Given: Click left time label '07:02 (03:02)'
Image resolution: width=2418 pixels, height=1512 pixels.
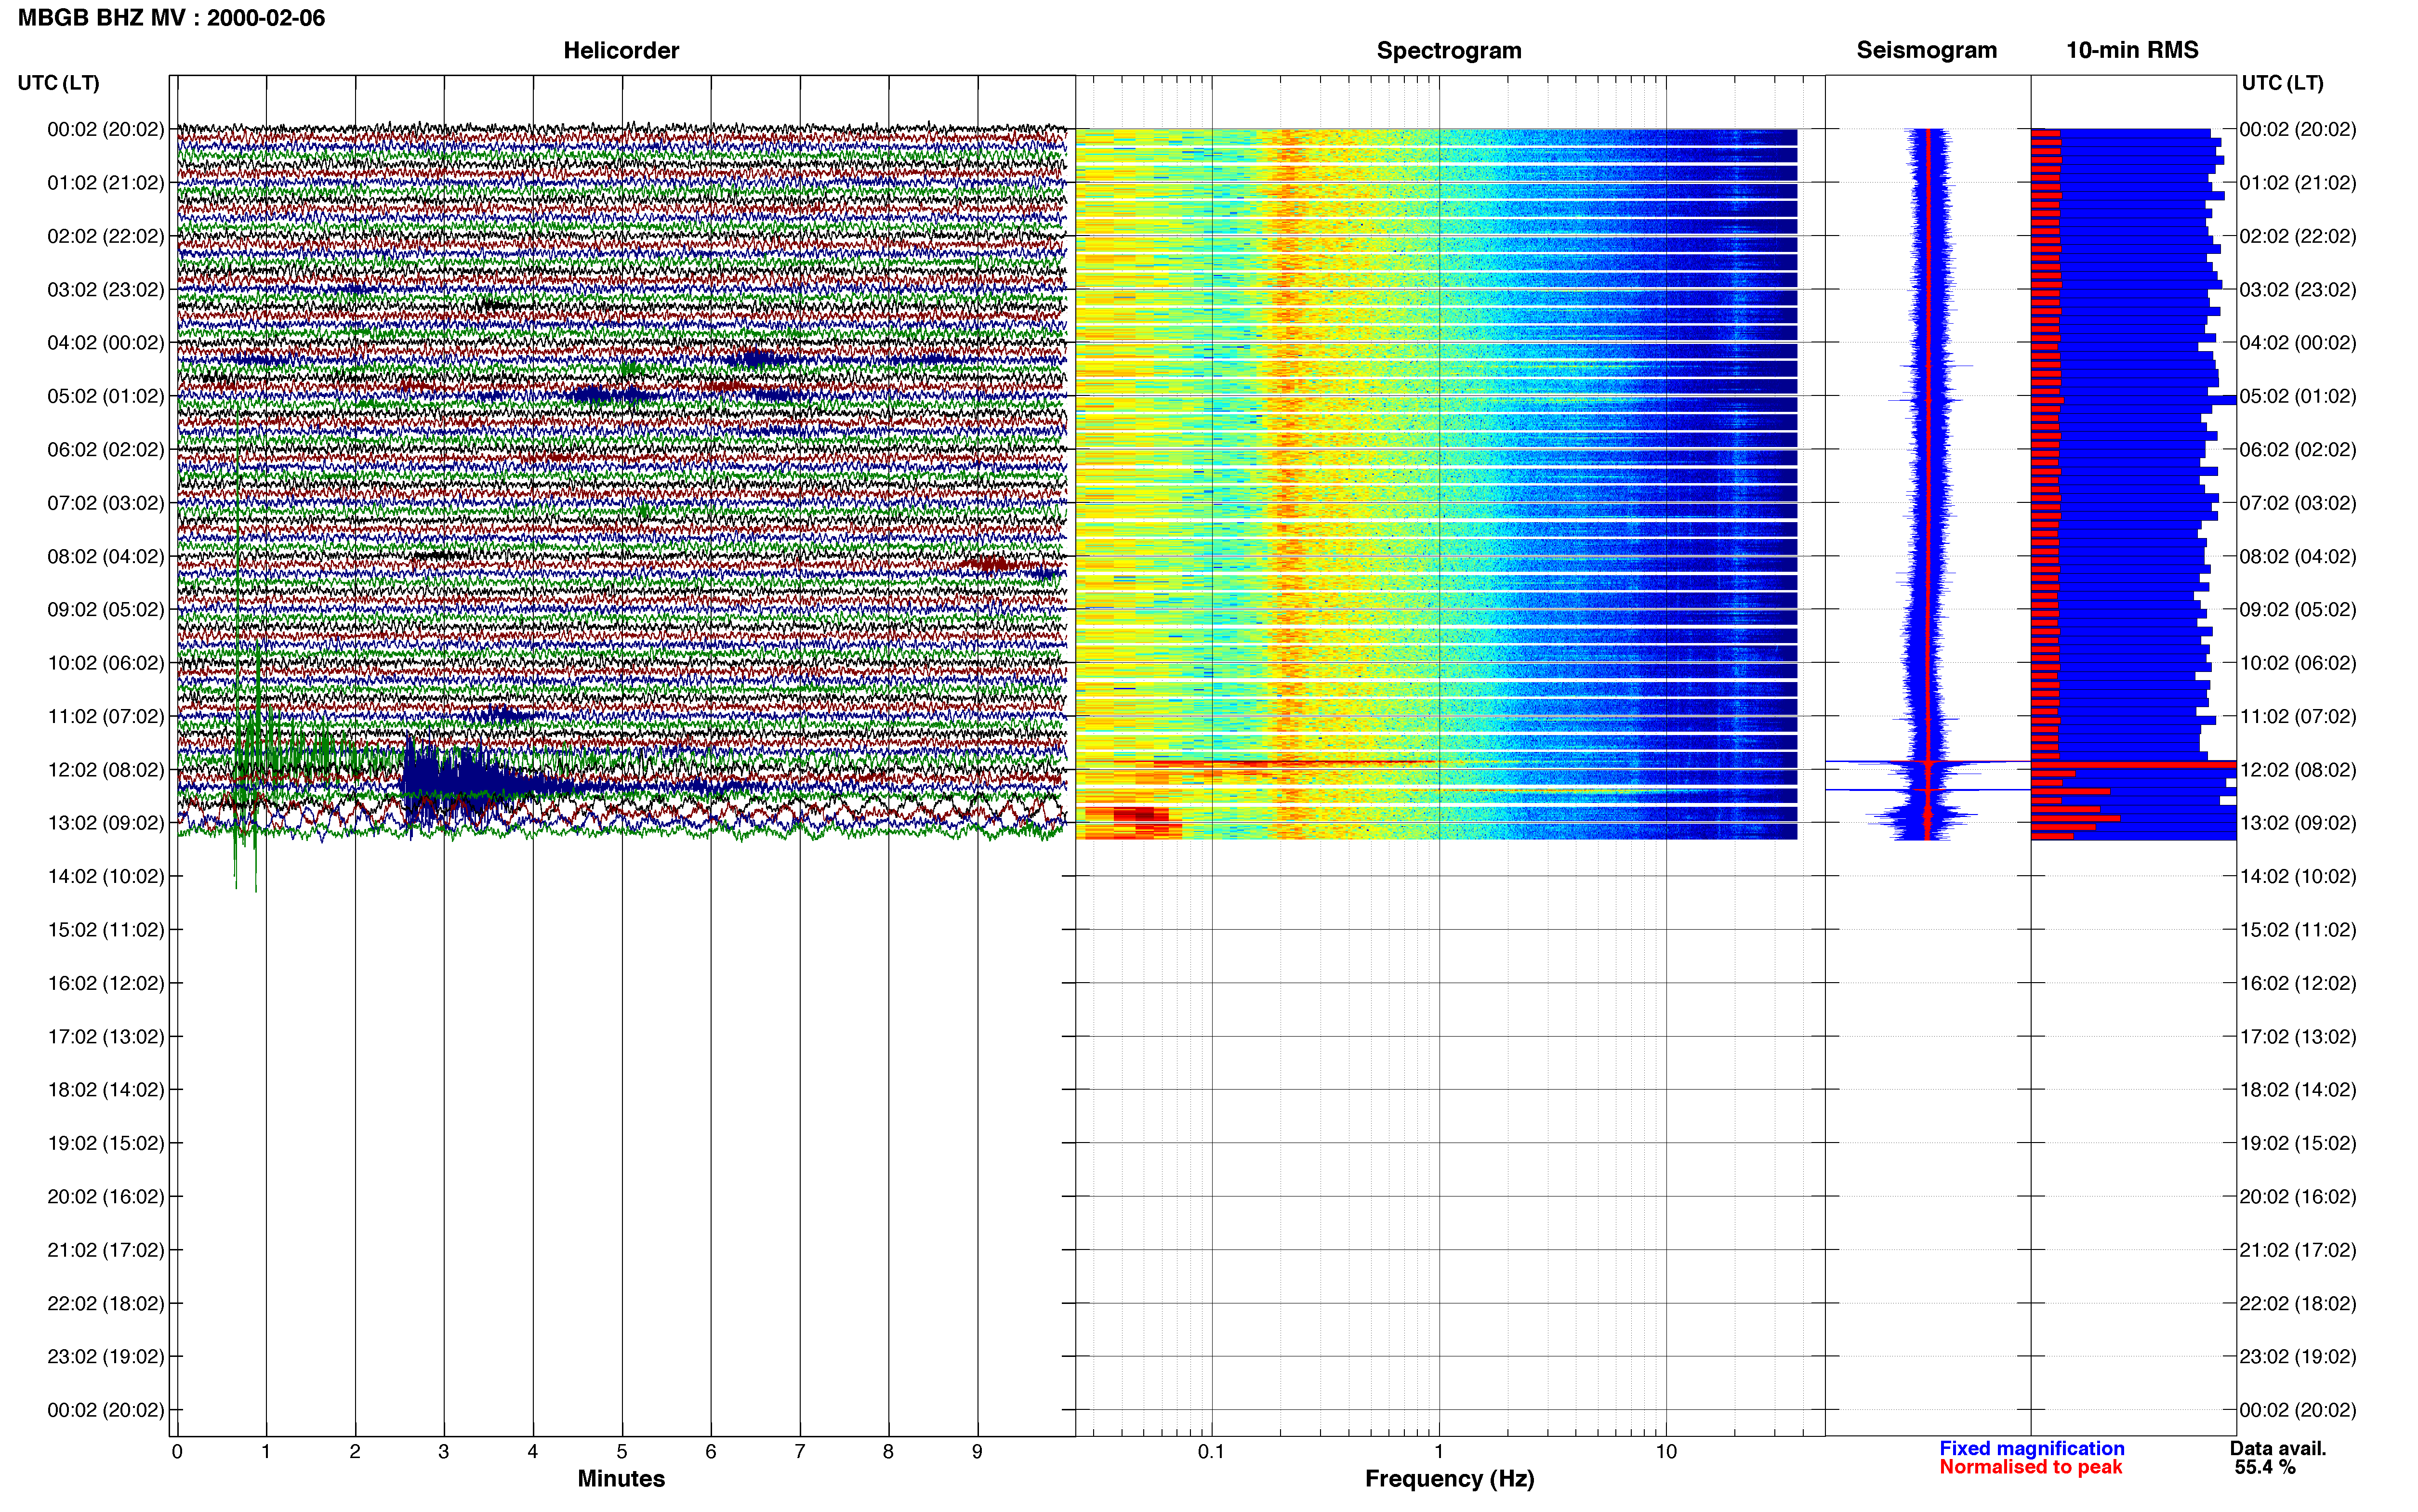Looking at the screenshot, I should pyautogui.click(x=105, y=503).
